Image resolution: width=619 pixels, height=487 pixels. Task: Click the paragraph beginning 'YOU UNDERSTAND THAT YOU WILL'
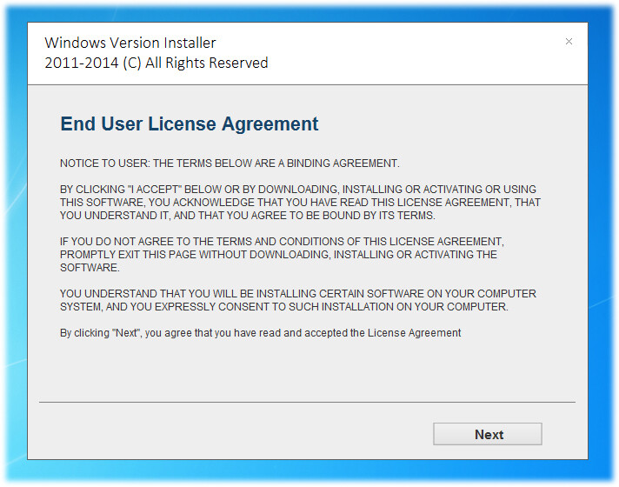(298, 300)
